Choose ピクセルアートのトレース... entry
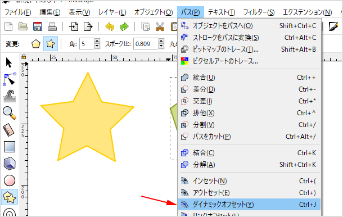Image resolution: width=343 pixels, height=217 pixels. [x=249, y=61]
